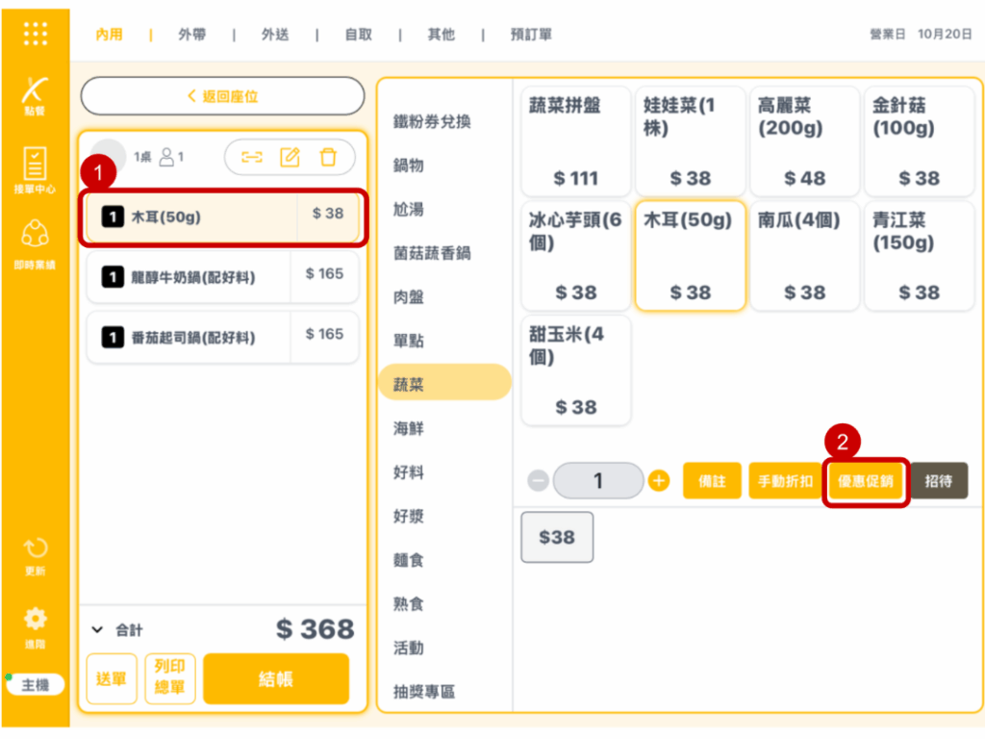Select the 海鮮 category in menu list
This screenshot has height=739, width=985.
[409, 428]
